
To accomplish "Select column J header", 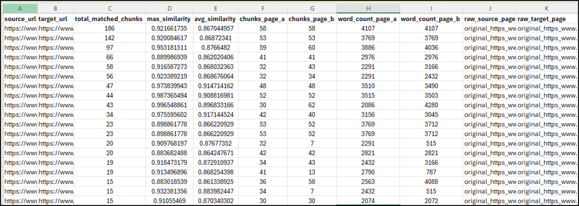I will point(490,9).
